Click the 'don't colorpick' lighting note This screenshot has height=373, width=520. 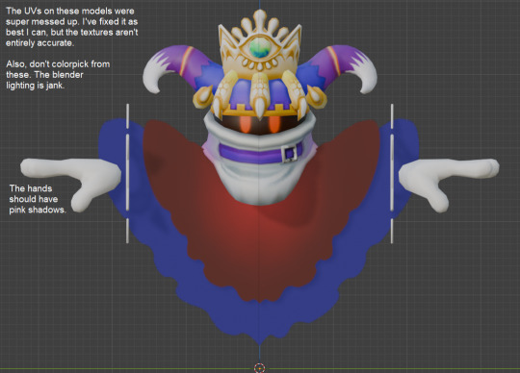(x=58, y=74)
